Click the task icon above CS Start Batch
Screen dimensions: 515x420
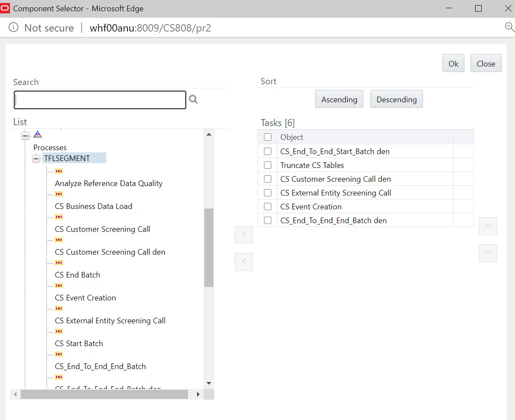click(58, 331)
